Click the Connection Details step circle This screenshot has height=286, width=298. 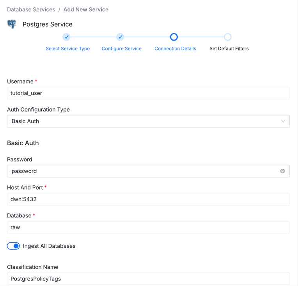[x=174, y=37]
